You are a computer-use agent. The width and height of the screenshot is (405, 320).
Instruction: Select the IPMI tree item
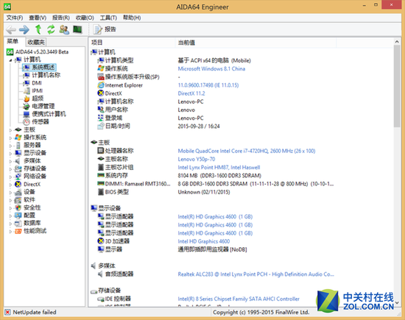(x=38, y=90)
